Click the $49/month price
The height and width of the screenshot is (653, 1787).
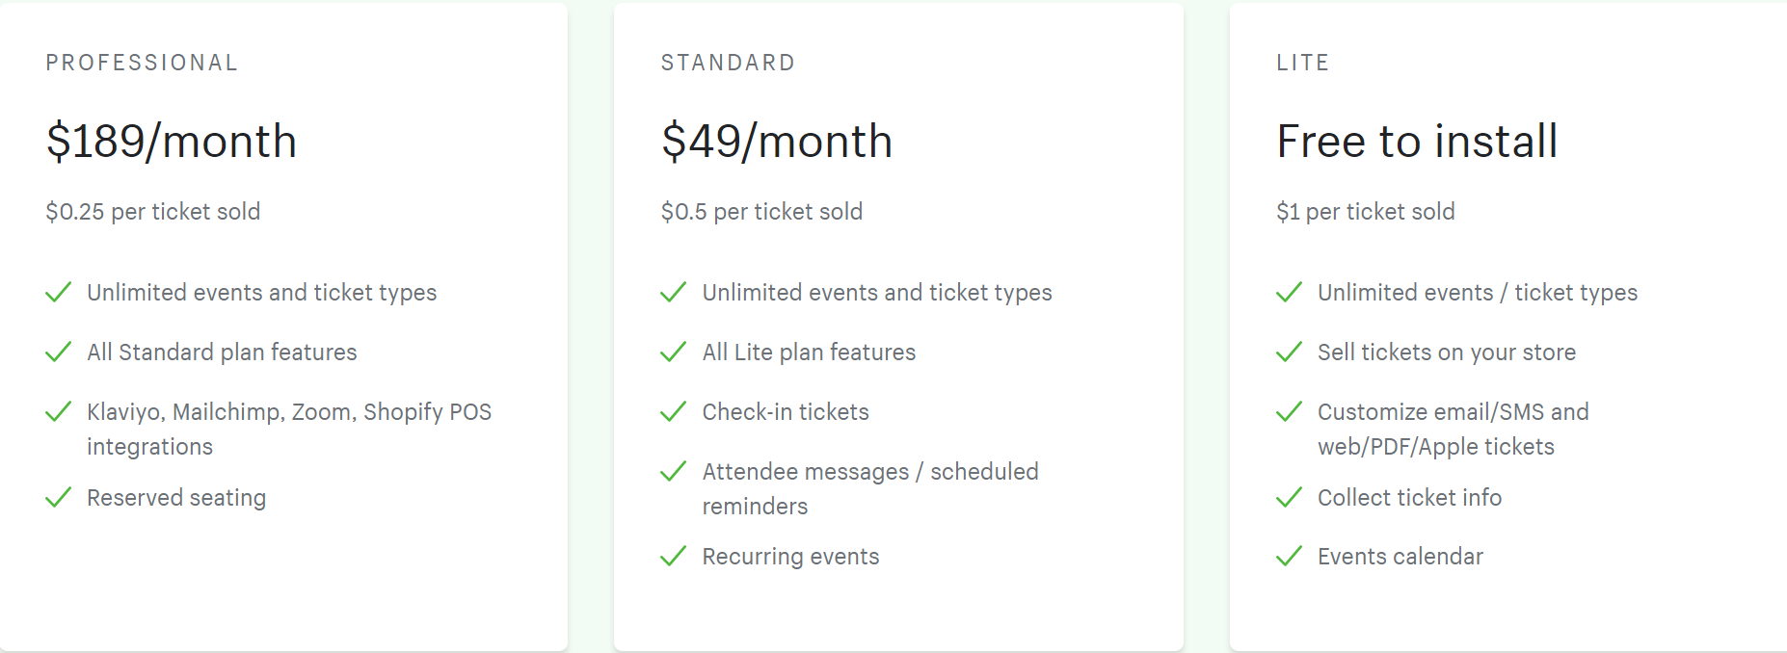click(777, 142)
